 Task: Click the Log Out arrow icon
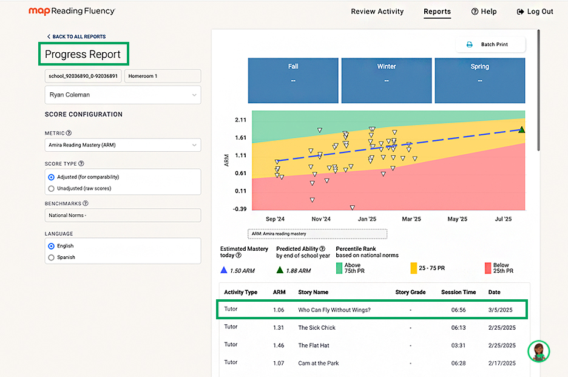[520, 12]
